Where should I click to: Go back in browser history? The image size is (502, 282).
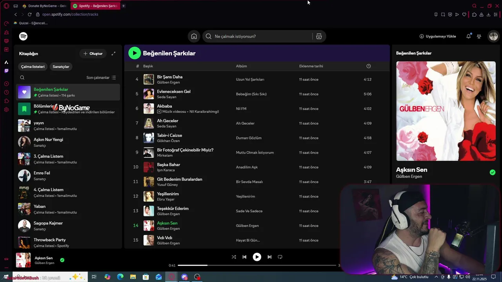coord(16,14)
